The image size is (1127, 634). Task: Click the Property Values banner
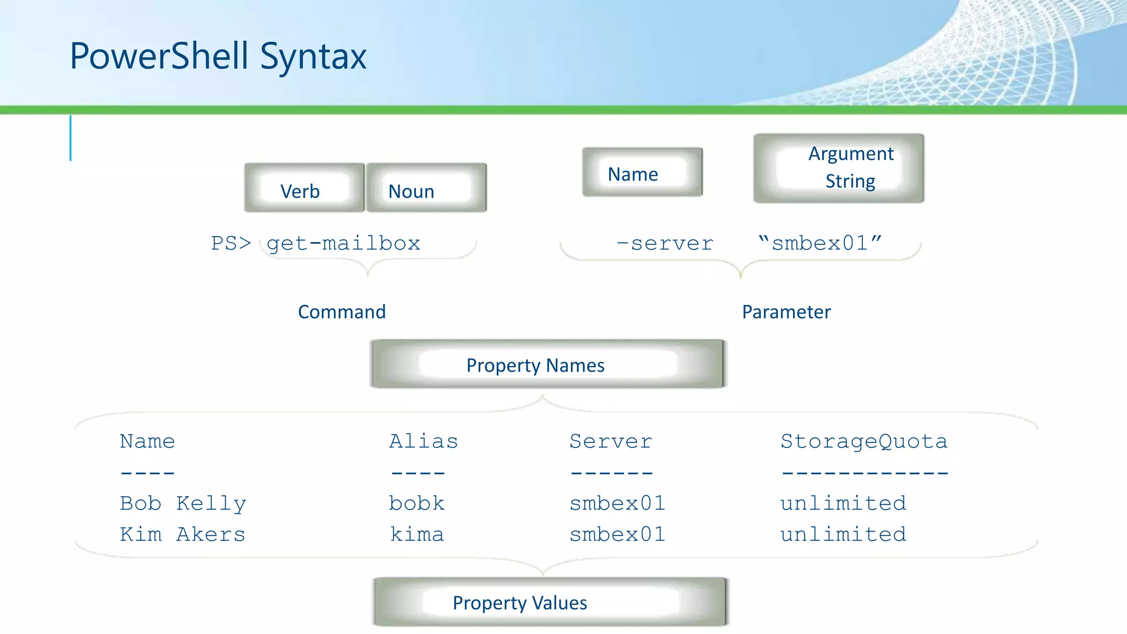tap(549, 602)
